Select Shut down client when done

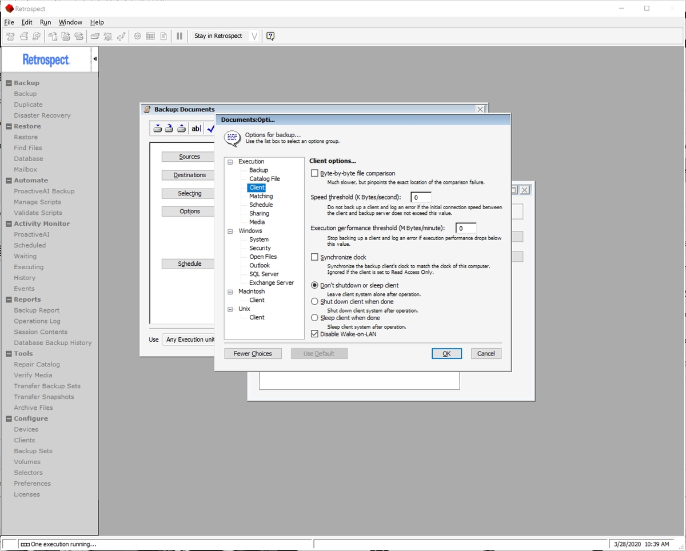click(x=314, y=301)
